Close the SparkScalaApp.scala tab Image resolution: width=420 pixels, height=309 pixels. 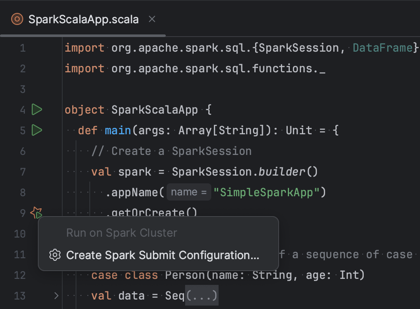pos(152,19)
